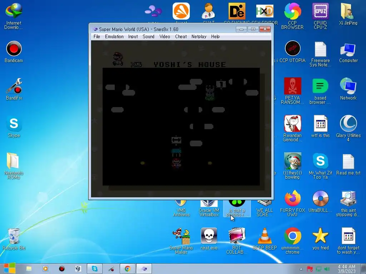This screenshot has width=366, height=274.
Task: Open the volume speaker tray icon
Action: 327,269
